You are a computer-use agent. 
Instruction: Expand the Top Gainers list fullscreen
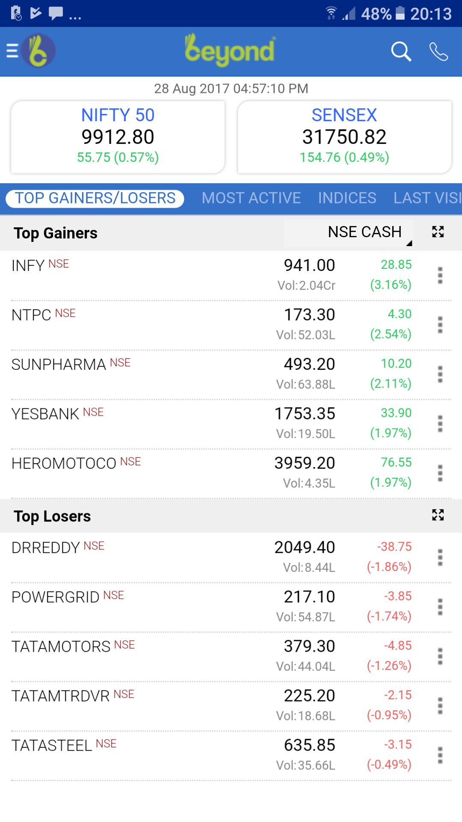click(438, 232)
